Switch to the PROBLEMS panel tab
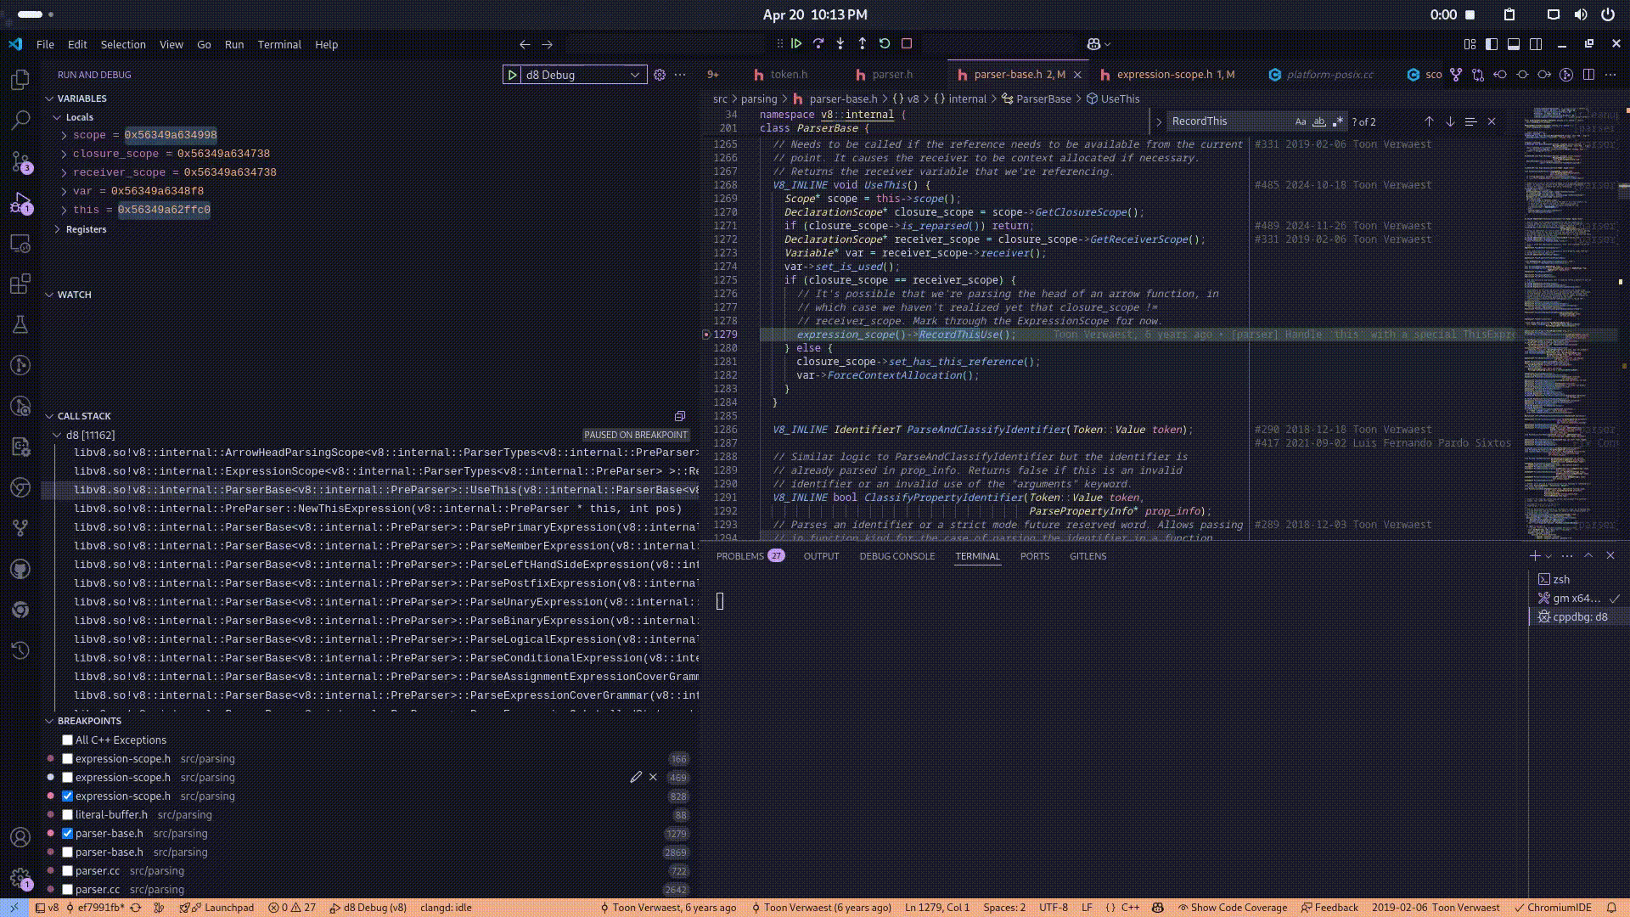The image size is (1630, 917). click(750, 556)
